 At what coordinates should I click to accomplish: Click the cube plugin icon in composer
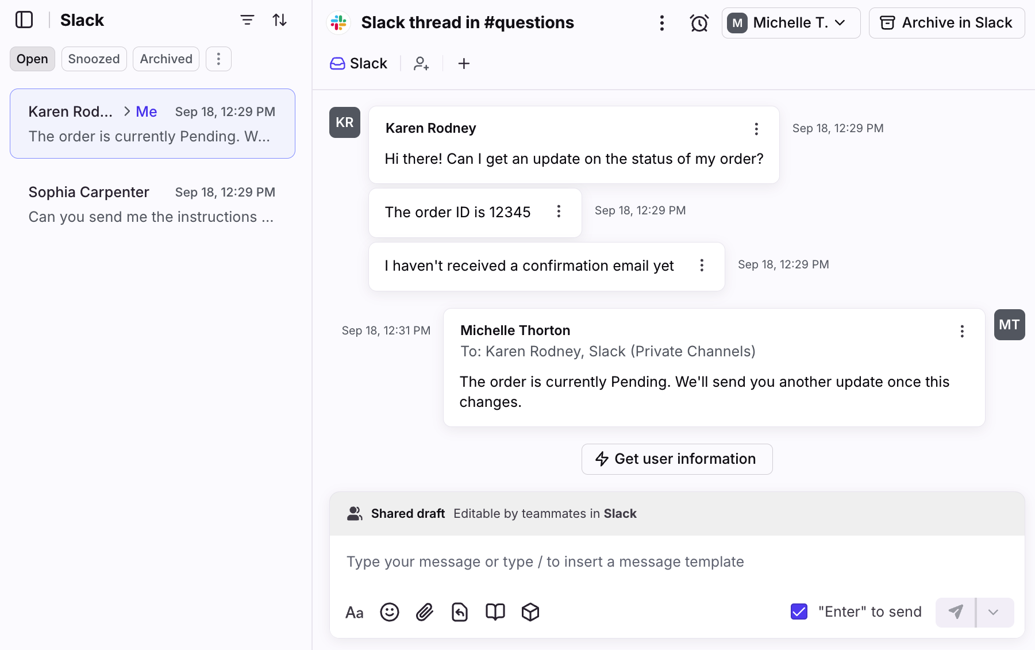point(530,612)
